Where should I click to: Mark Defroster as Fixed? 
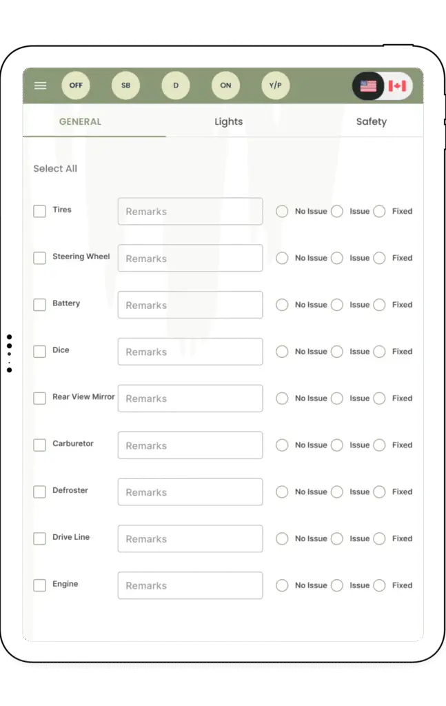(x=379, y=492)
